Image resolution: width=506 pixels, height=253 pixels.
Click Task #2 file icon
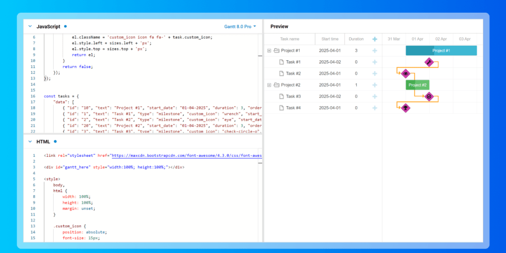(281, 73)
